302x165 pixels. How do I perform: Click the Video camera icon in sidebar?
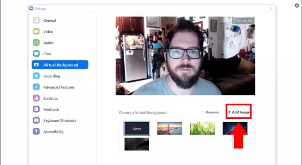(36, 32)
